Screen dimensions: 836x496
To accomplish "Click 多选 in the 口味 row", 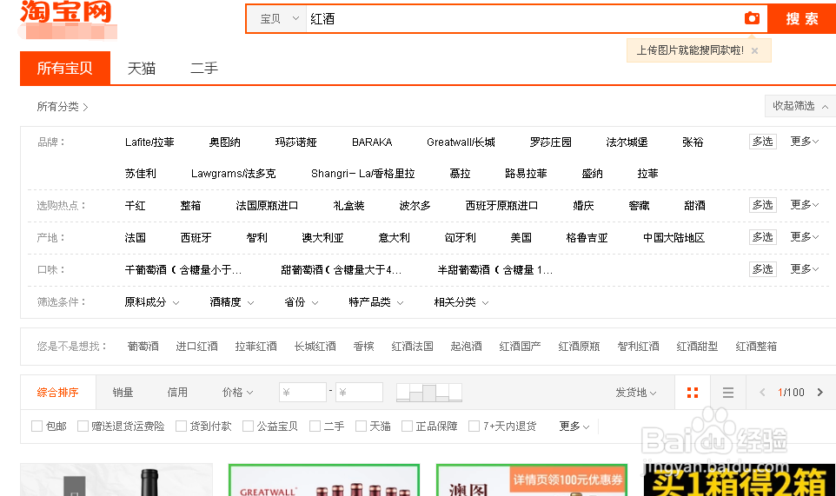I will tap(762, 269).
